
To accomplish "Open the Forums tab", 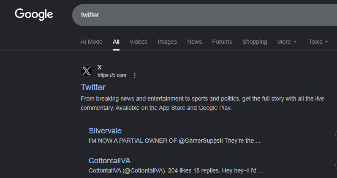I will [222, 42].
